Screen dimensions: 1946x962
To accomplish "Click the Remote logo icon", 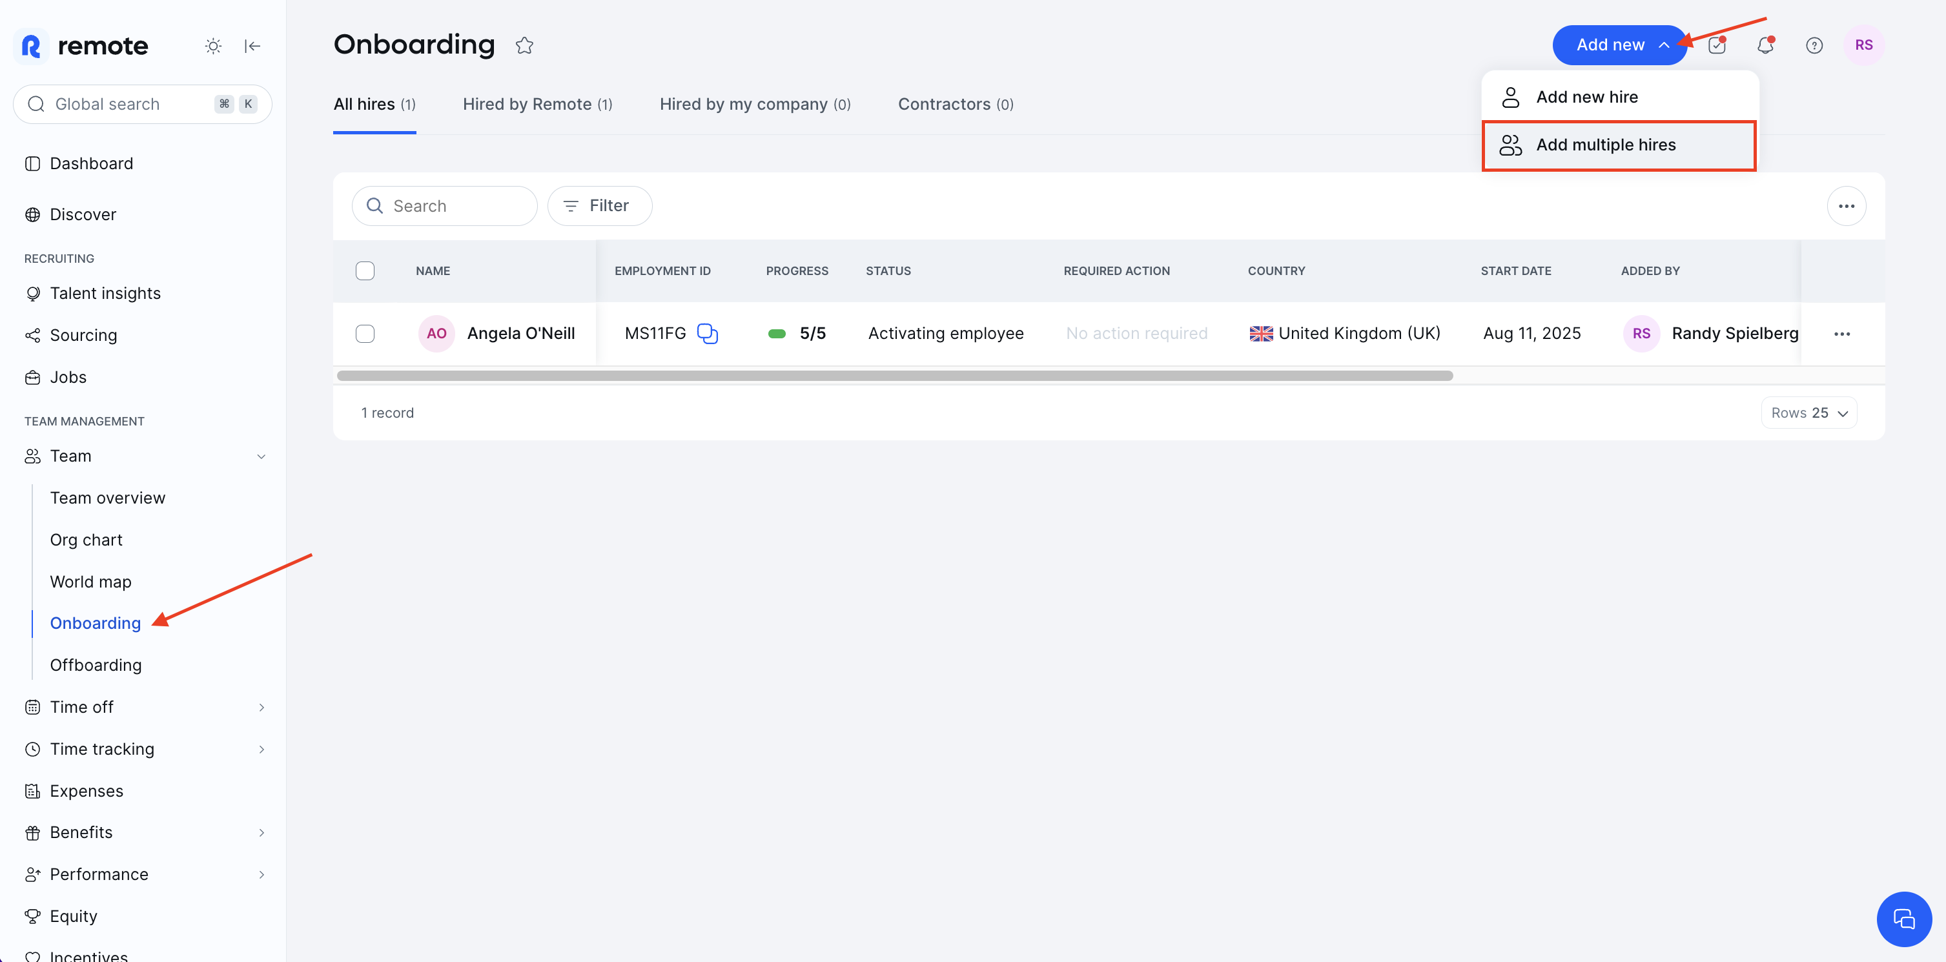I will coord(31,46).
